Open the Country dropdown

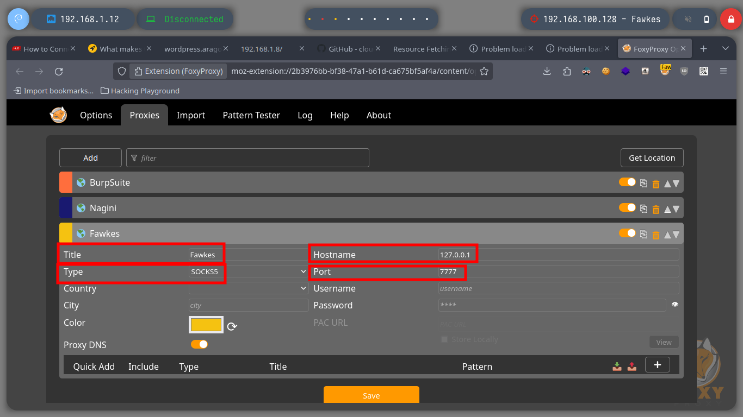tap(249, 288)
